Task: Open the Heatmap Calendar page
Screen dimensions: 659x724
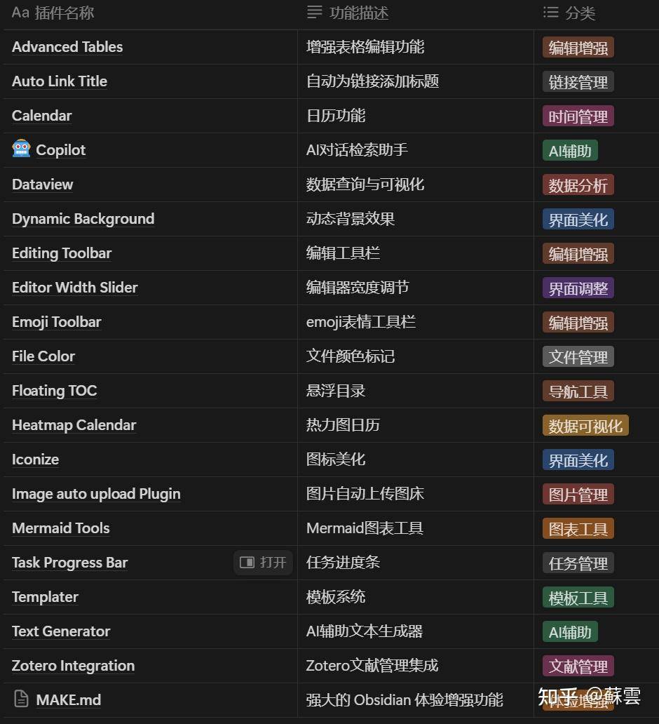Action: 74,425
